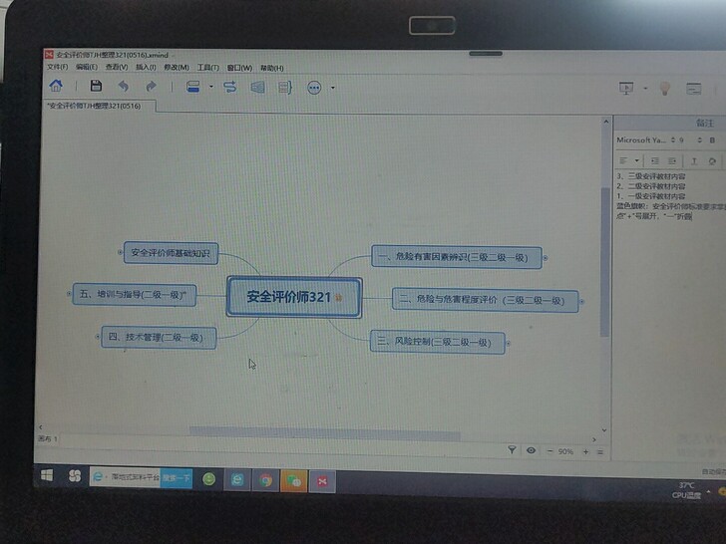
Task: Click the Home icon in toolbar
Action: (57, 87)
